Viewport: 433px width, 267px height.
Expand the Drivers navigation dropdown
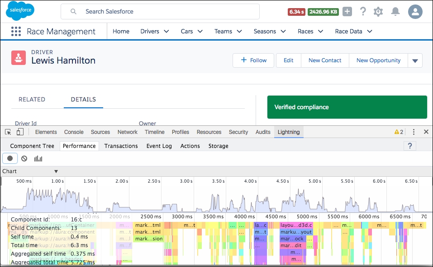pyautogui.click(x=166, y=32)
